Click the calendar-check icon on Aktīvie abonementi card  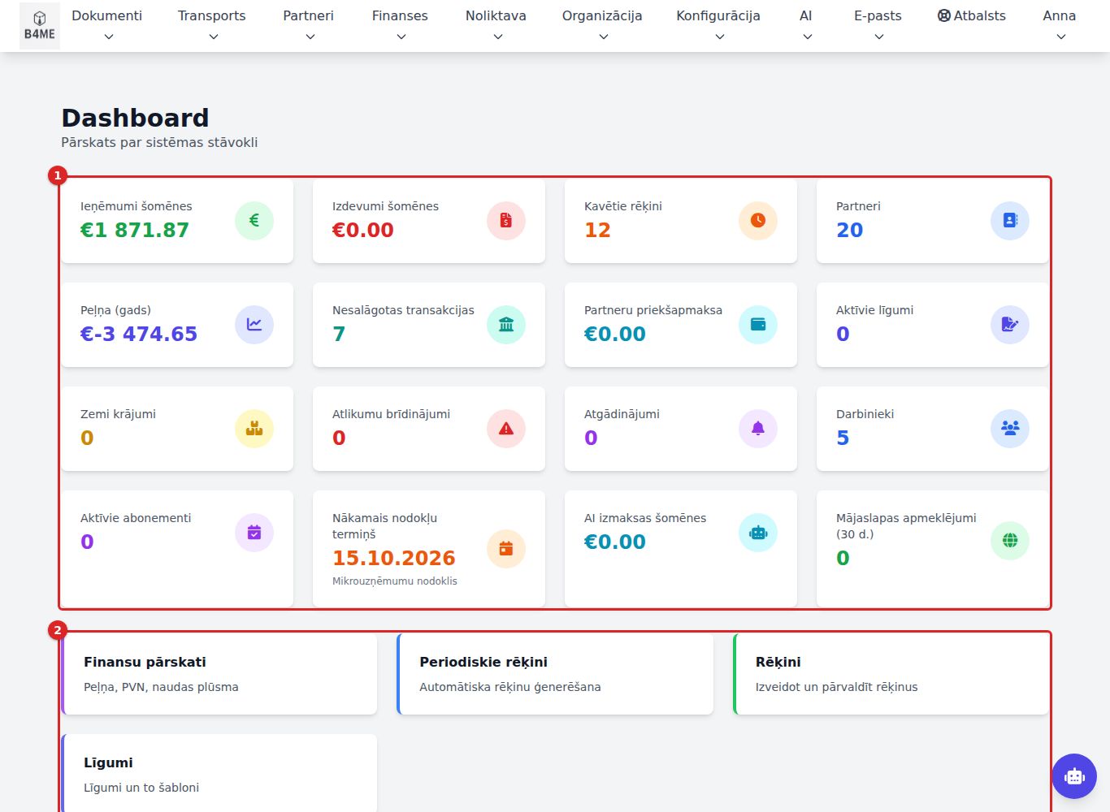pyautogui.click(x=254, y=533)
